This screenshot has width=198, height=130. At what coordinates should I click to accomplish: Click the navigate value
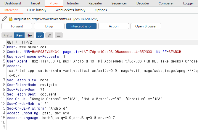coord(49,85)
